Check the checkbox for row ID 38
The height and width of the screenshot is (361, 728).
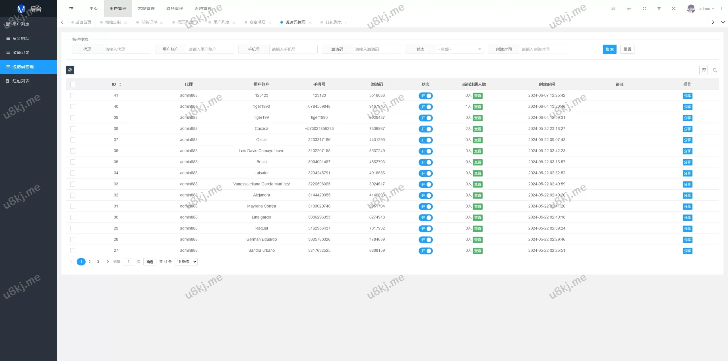[73, 129]
